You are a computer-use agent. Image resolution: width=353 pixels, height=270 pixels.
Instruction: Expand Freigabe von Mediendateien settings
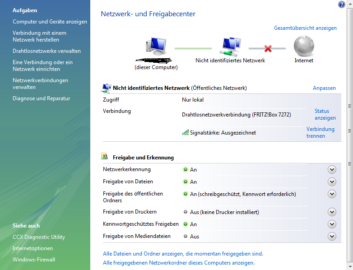click(332, 236)
